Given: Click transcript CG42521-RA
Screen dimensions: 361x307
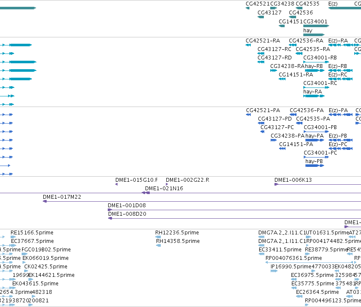Looking at the screenshot, I should (263, 41).
